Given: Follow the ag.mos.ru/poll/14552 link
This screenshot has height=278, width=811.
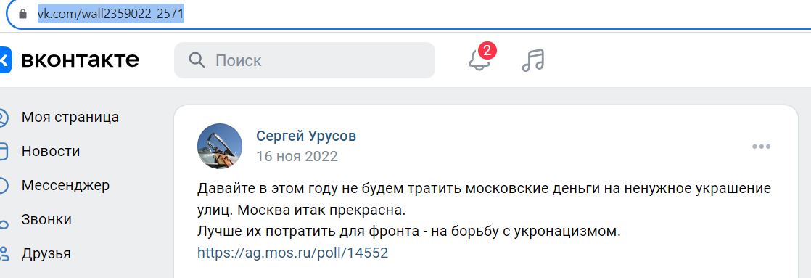Looking at the screenshot, I should coord(293,253).
